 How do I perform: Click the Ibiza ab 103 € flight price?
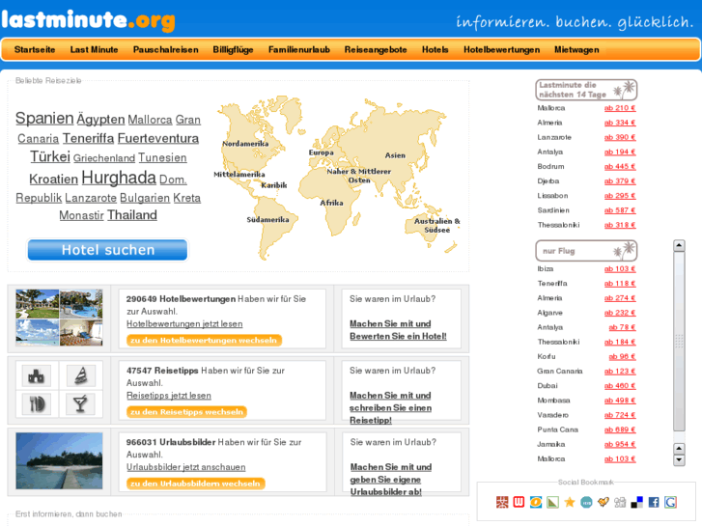click(x=620, y=268)
